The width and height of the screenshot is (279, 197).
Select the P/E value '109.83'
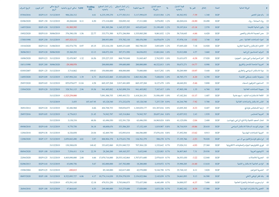[93, 71]
